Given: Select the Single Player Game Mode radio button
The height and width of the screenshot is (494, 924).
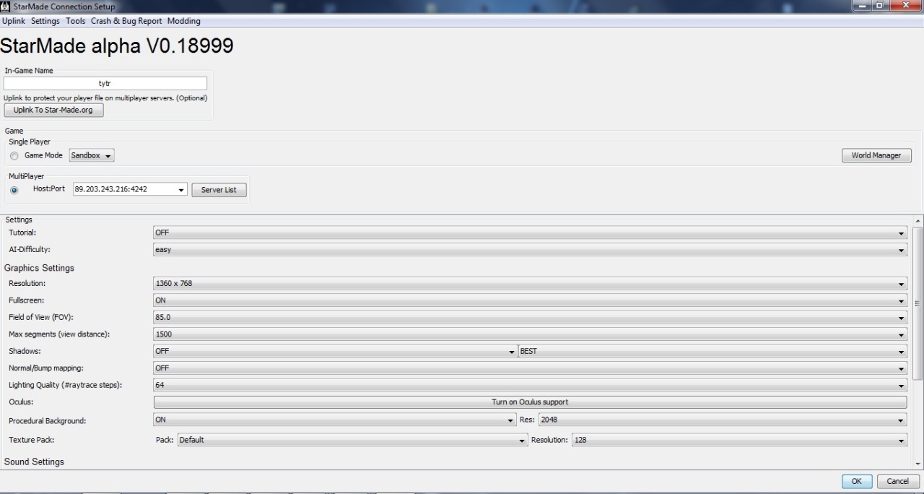Looking at the screenshot, I should click(14, 156).
